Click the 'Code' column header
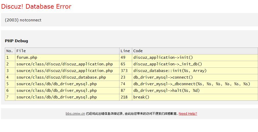Screen dimensions: 258x132 tap(195, 51)
